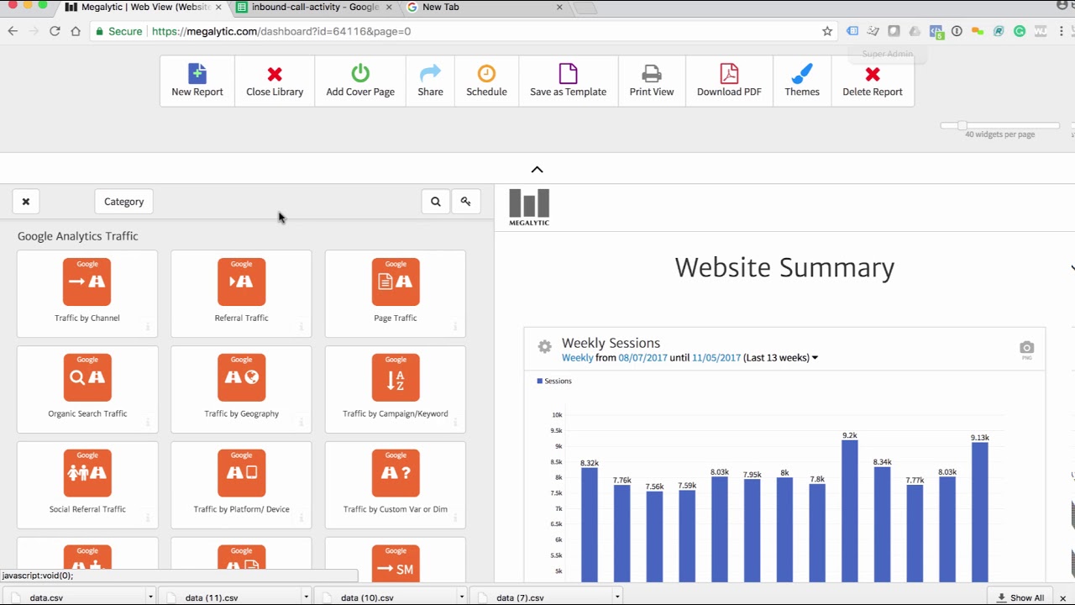Add the Traffic by Geography widget
The width and height of the screenshot is (1075, 605).
coord(241,389)
